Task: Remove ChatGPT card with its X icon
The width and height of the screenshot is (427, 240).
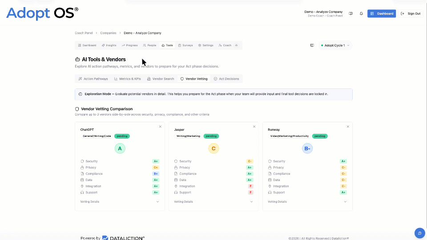Action: [x=160, y=127]
